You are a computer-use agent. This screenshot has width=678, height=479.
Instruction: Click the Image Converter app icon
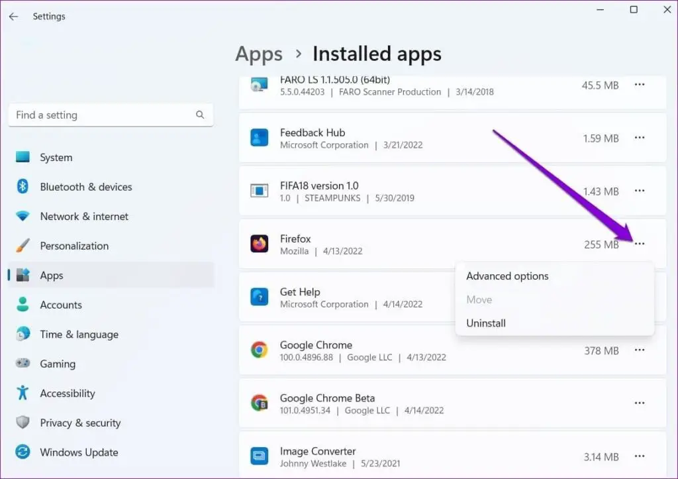[260, 456]
